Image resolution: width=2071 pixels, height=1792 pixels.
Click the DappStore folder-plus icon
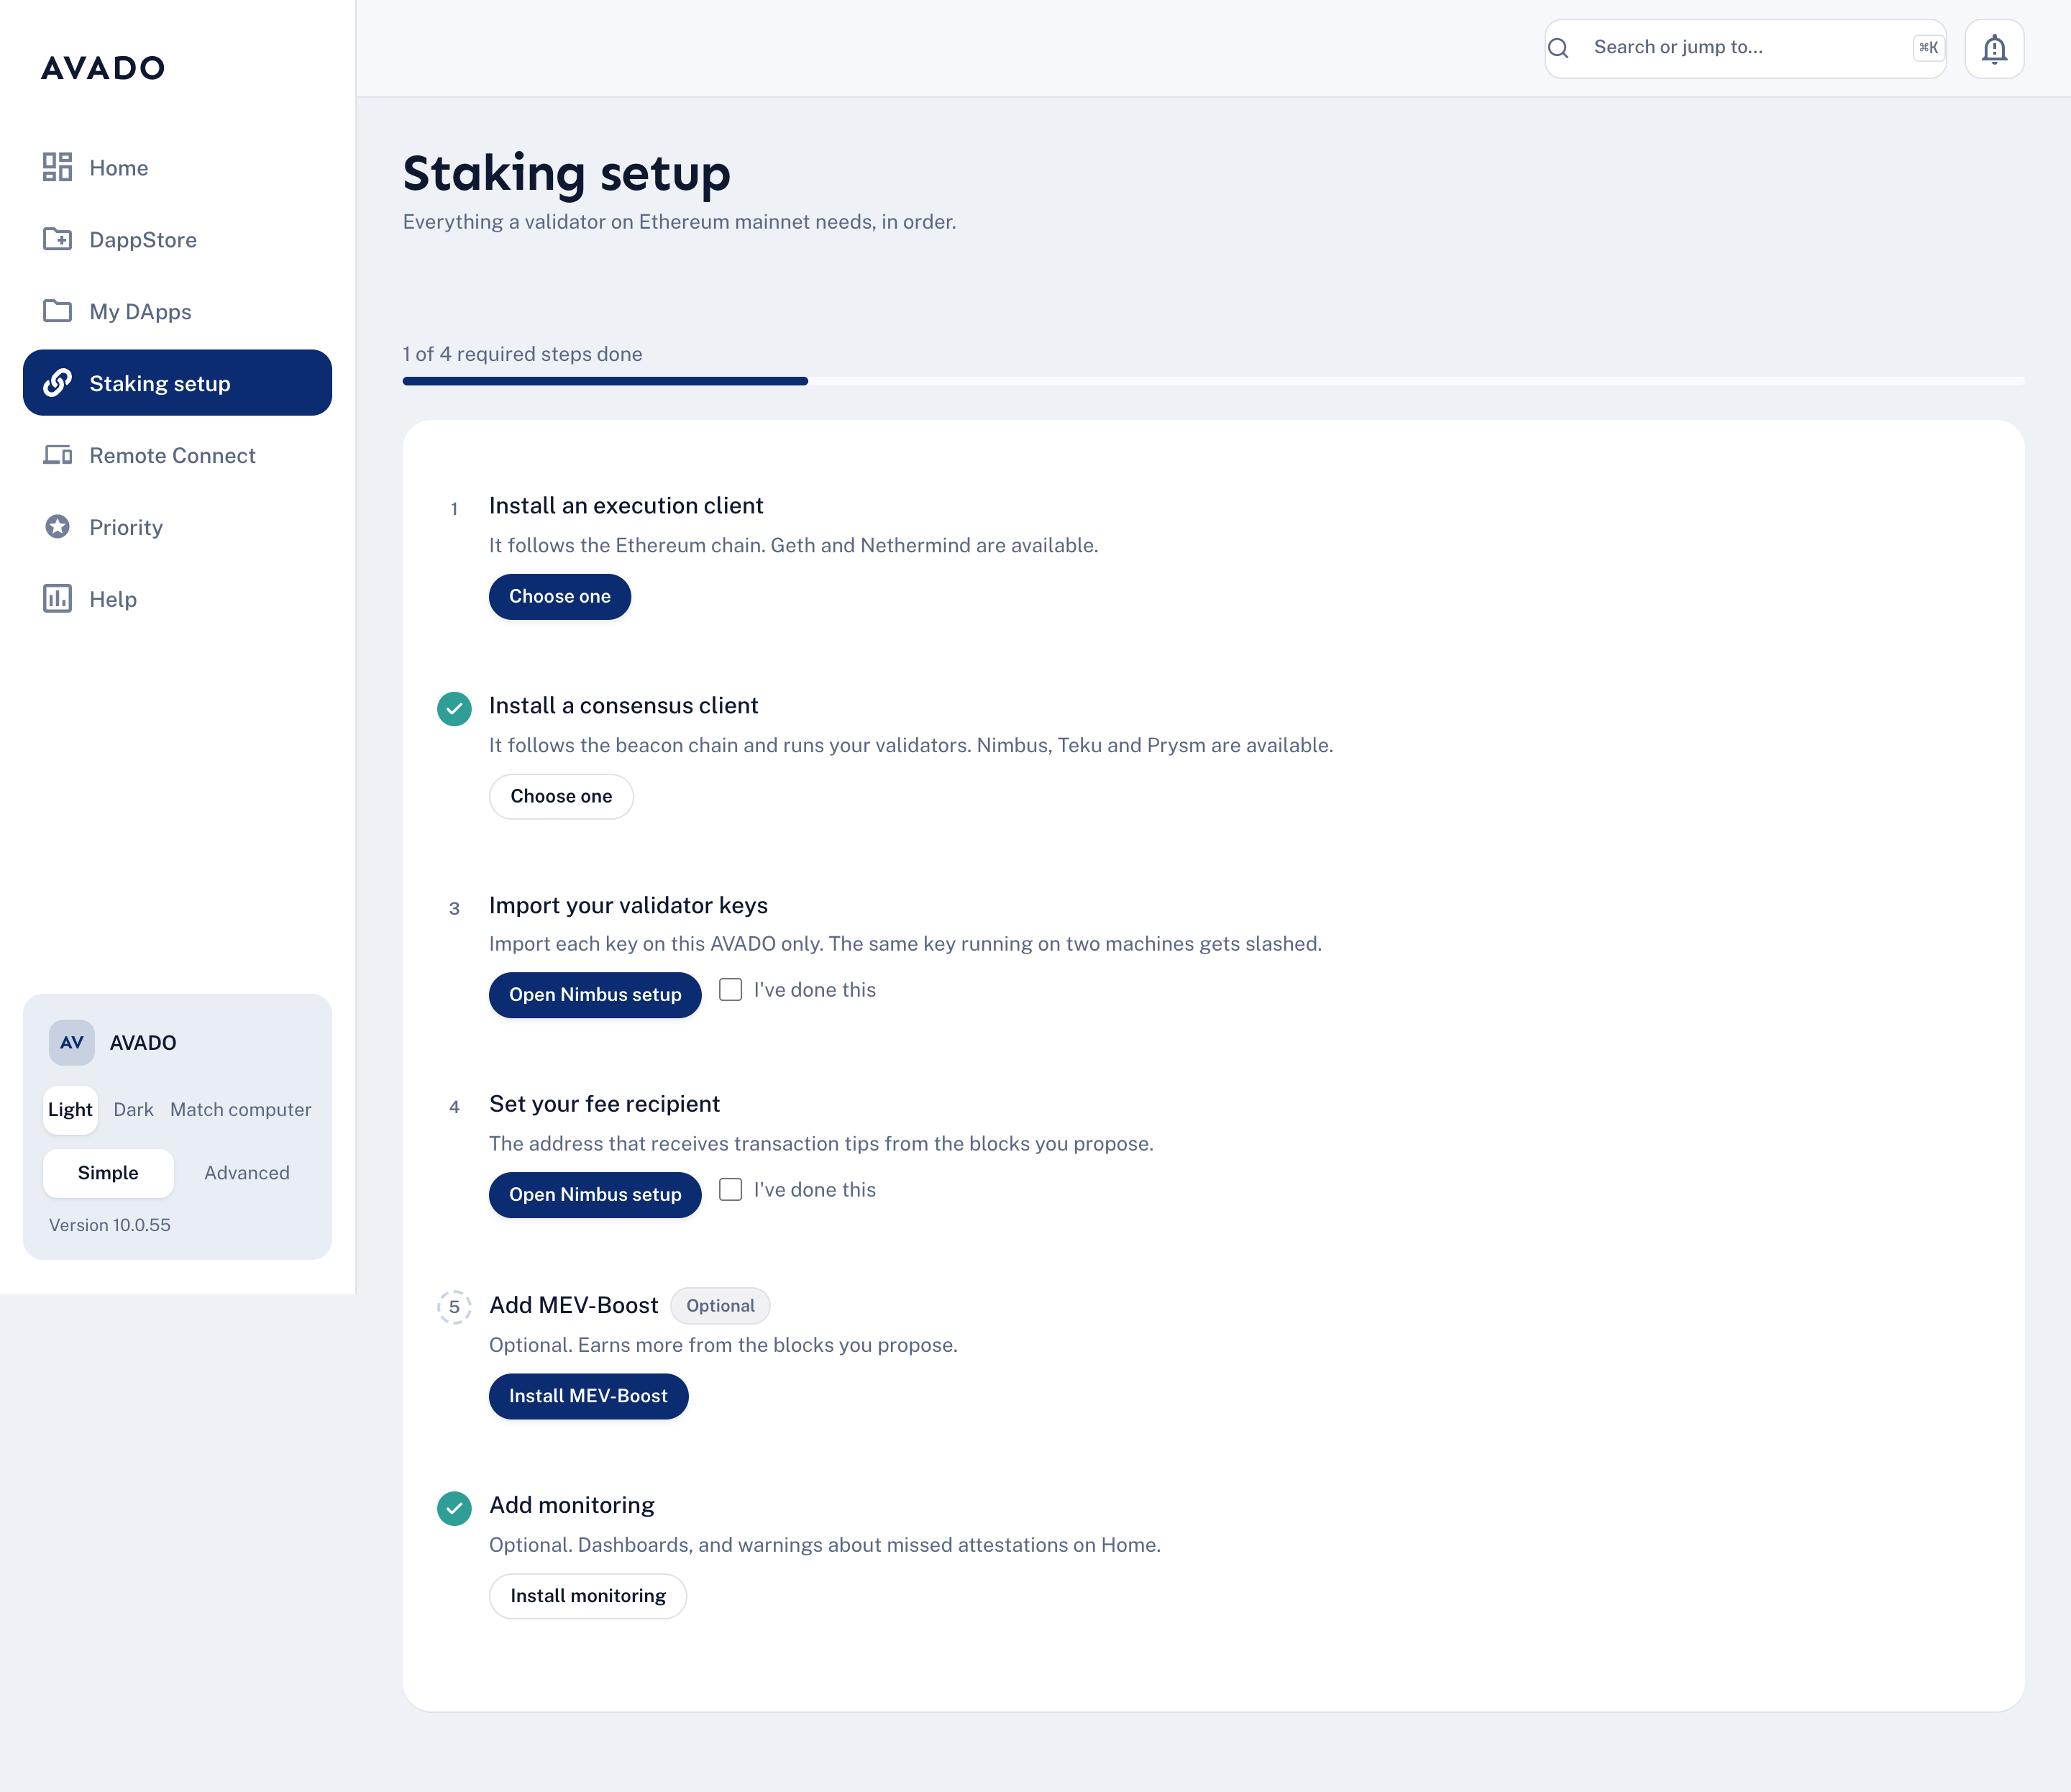tap(57, 239)
